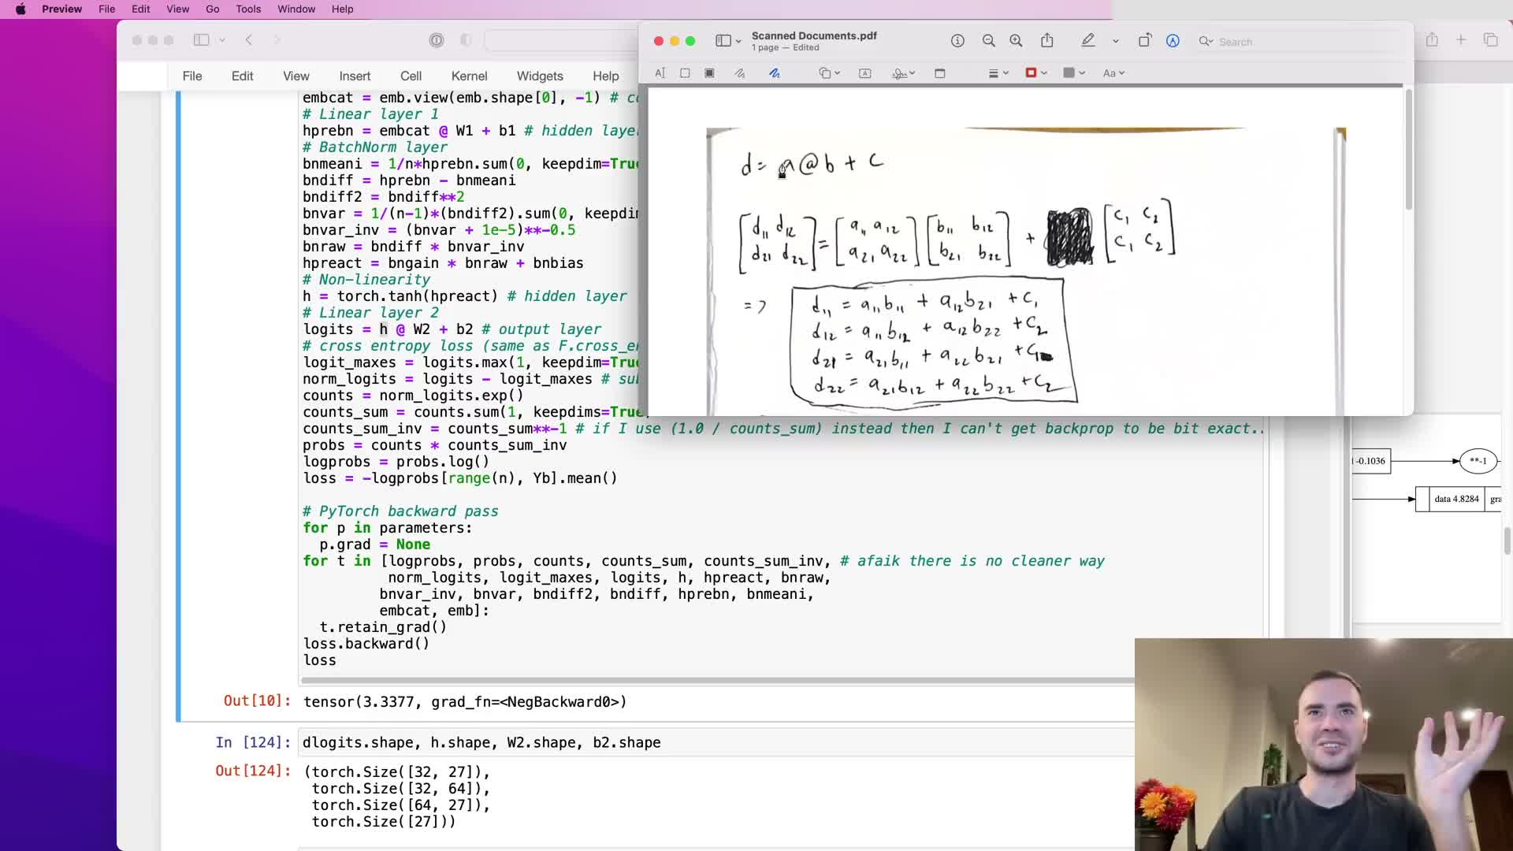Open the Kernel menu in Jupyter

point(469,76)
